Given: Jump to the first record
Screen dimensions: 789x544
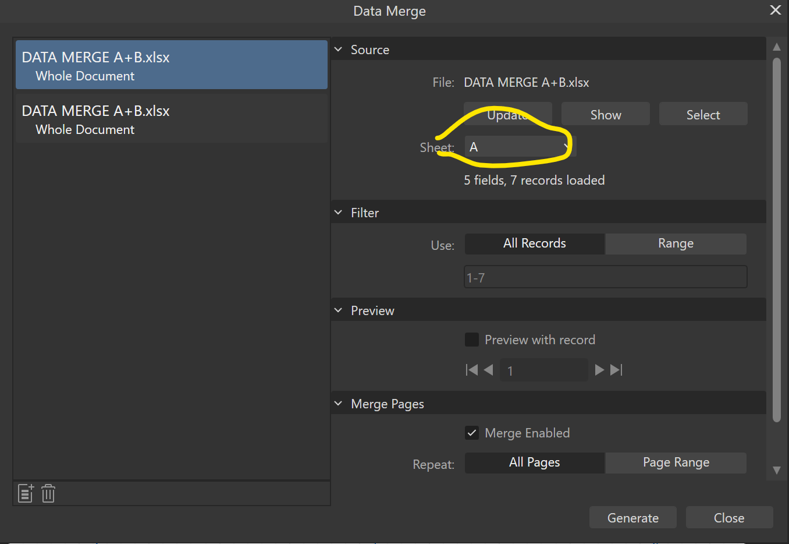Looking at the screenshot, I should point(471,369).
